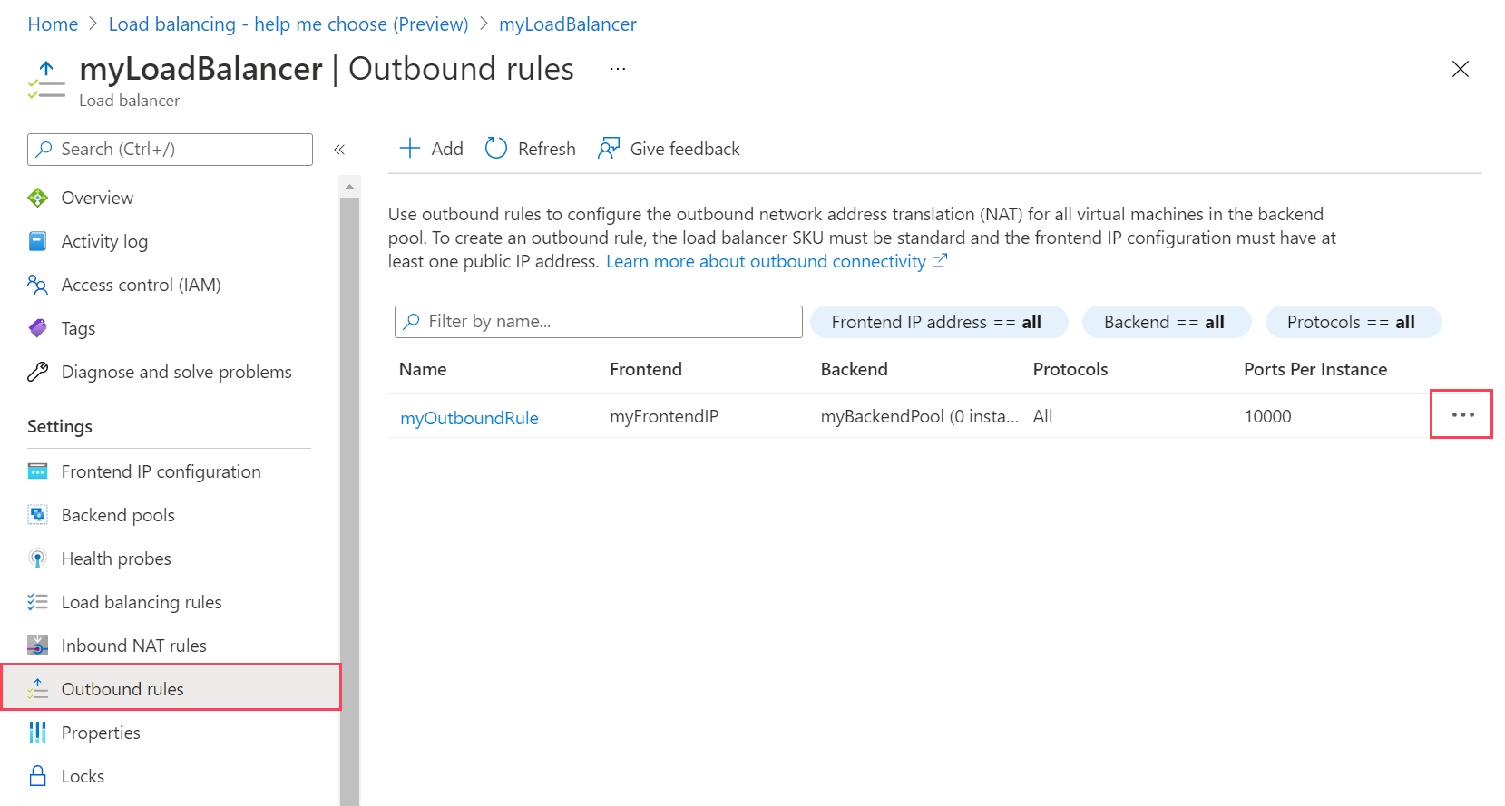Click the Activity log icon

(x=37, y=241)
